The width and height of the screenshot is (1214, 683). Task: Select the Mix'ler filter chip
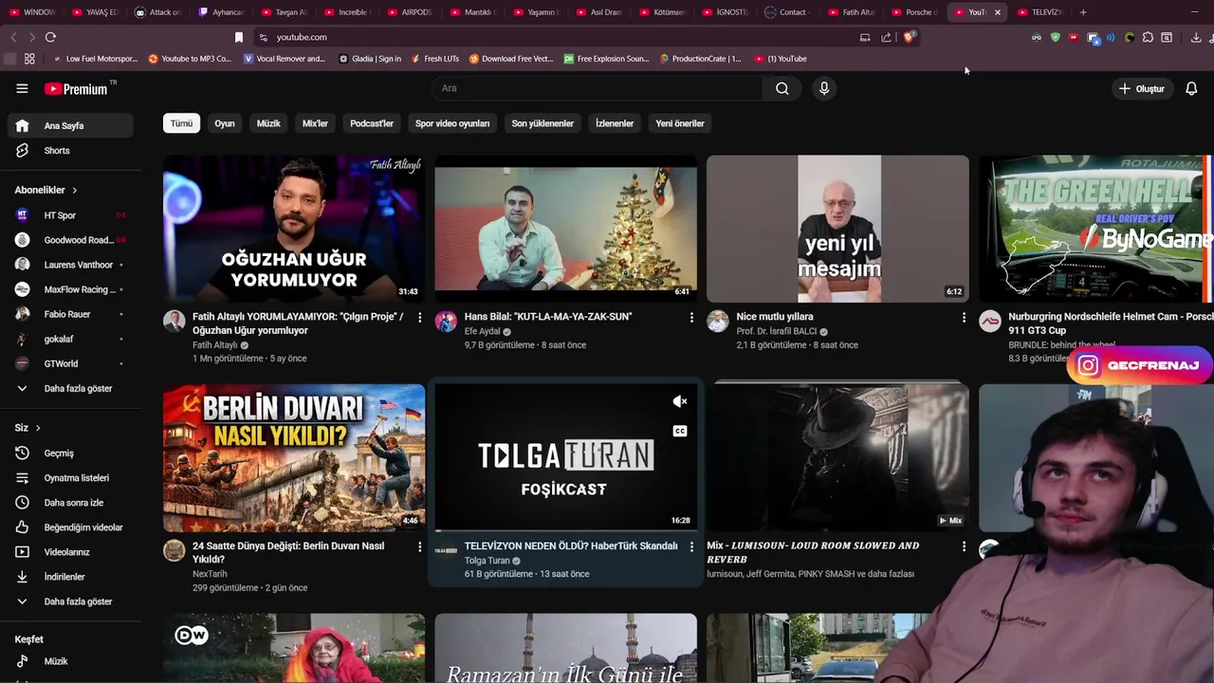(x=315, y=123)
